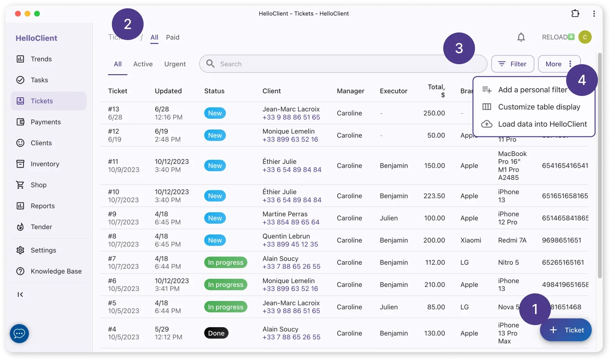Open the Clients section
This screenshot has width=611, height=361.
42,143
